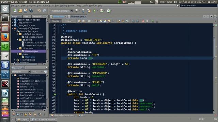Toggle show fields filter in Navigator

coord(18,114)
